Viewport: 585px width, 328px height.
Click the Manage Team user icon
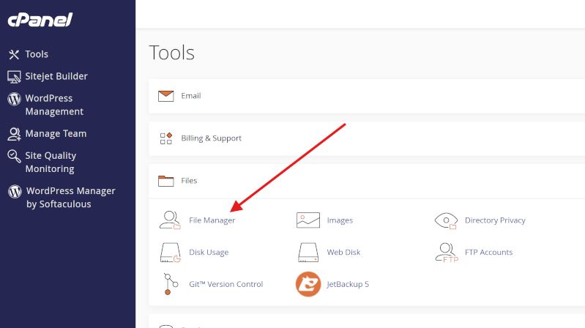click(x=14, y=134)
